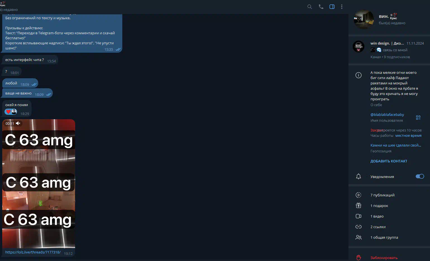The width and height of the screenshot is (430, 261).
Task: Toggle the profile side panel icon
Action: pyautogui.click(x=332, y=7)
